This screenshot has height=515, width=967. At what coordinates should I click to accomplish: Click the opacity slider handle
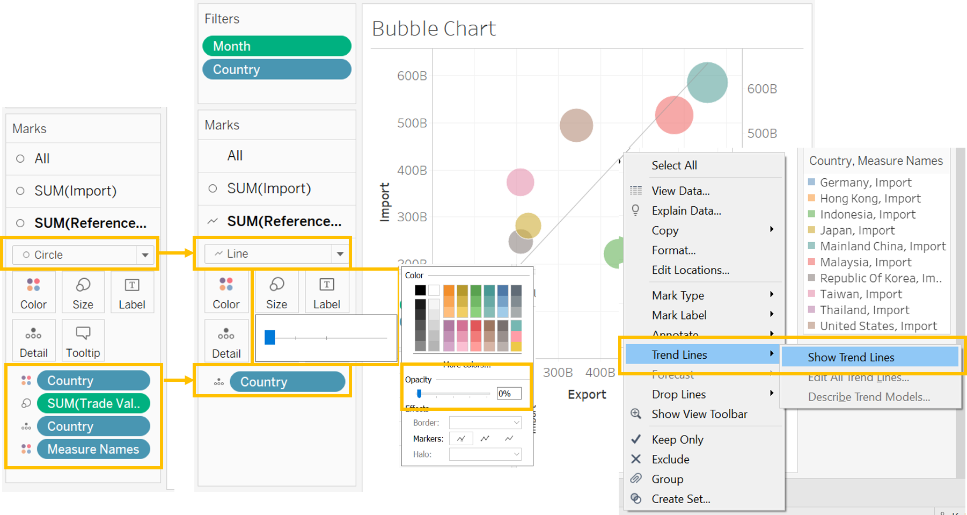[x=419, y=394]
